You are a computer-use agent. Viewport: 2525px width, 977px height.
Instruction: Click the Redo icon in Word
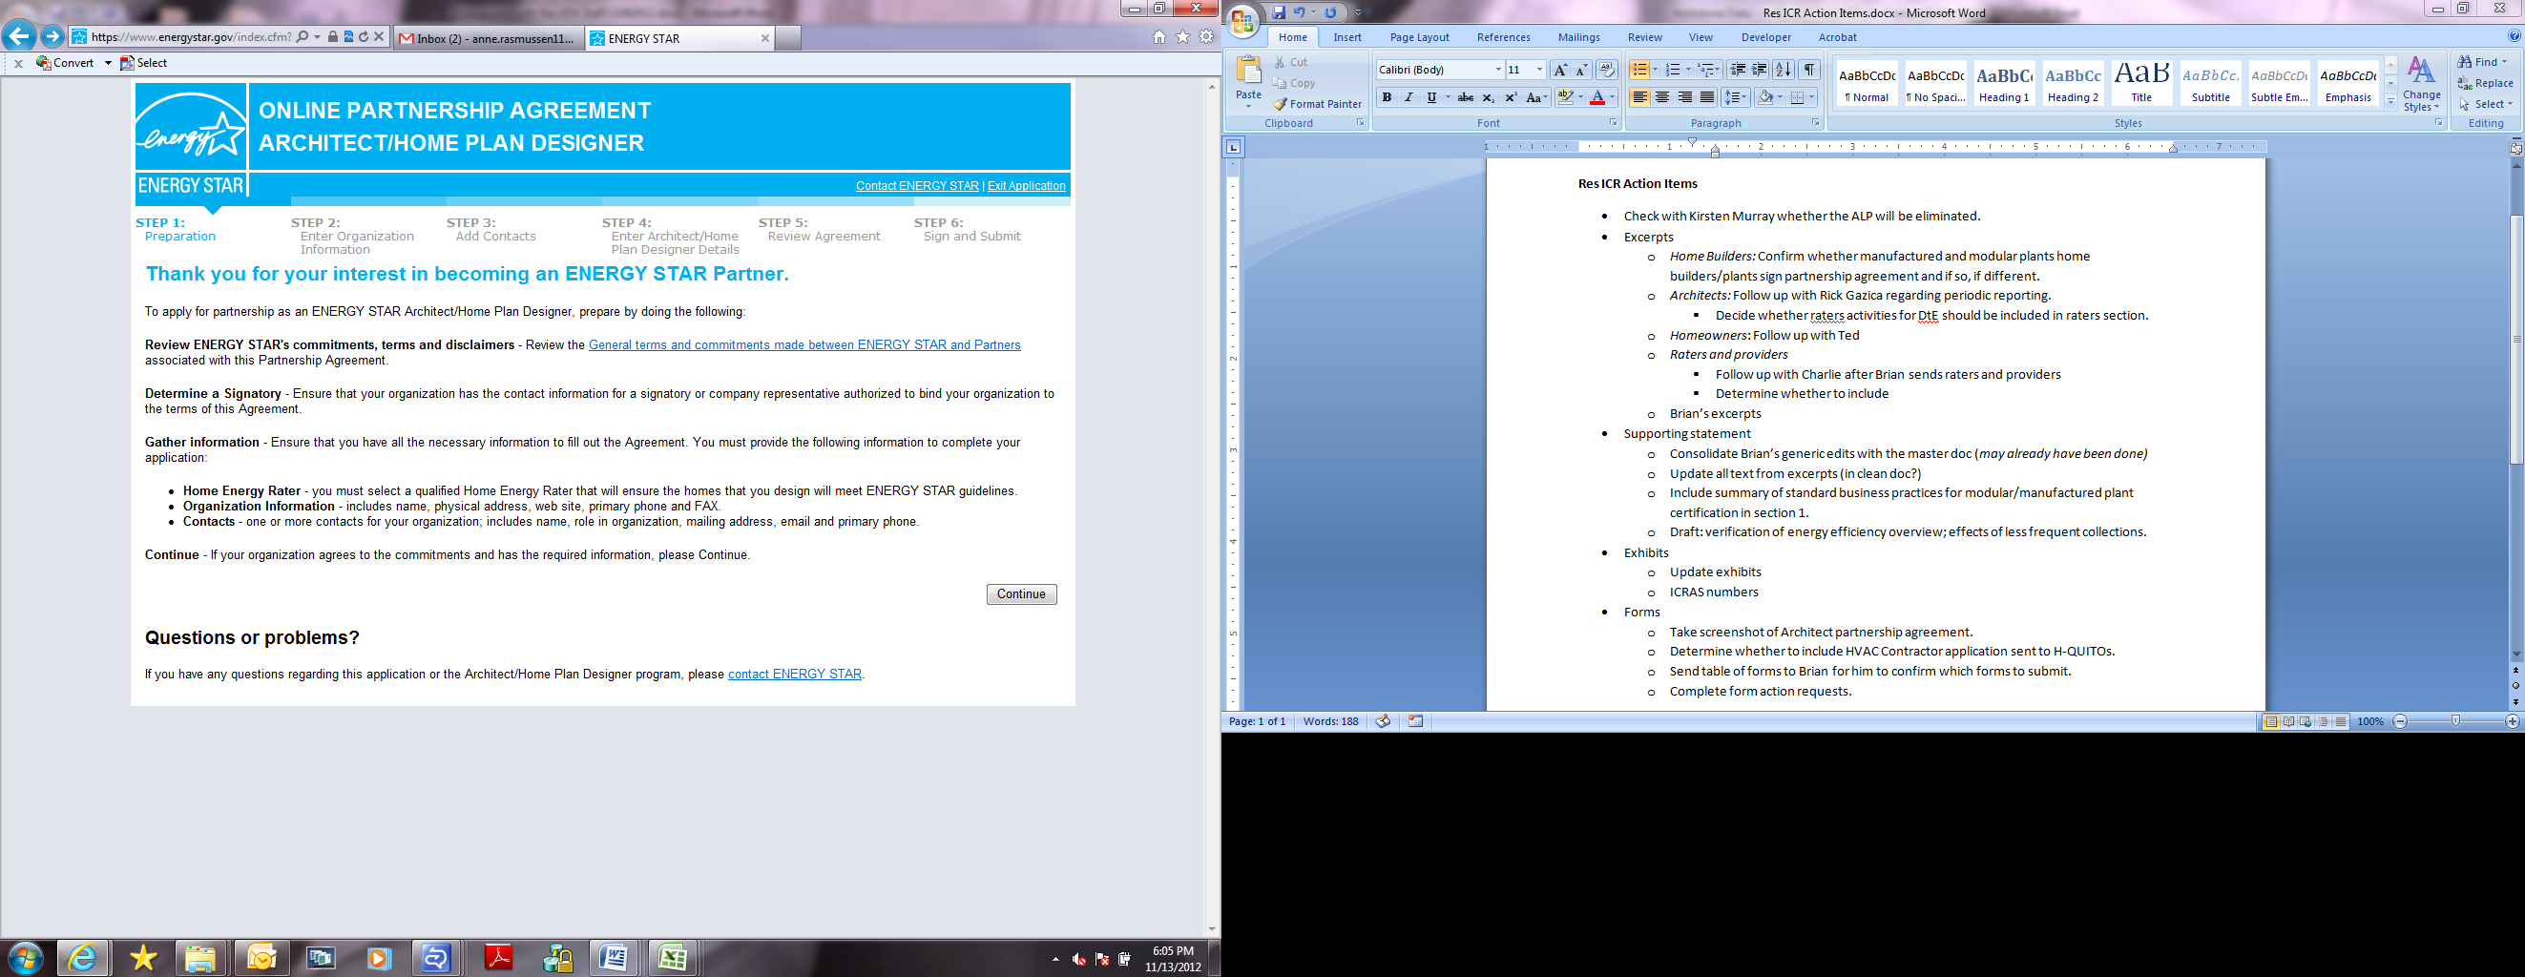click(1330, 12)
